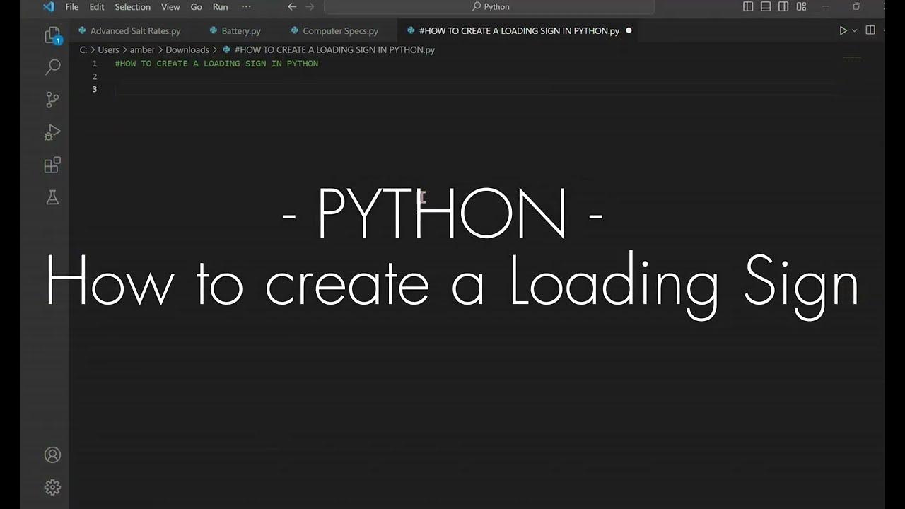The width and height of the screenshot is (905, 509).
Task: Click the unsaved dot on active tab
Action: [629, 31]
